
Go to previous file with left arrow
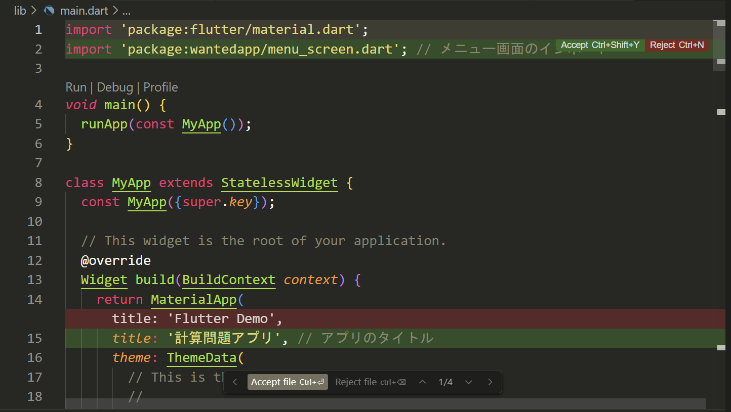click(235, 382)
